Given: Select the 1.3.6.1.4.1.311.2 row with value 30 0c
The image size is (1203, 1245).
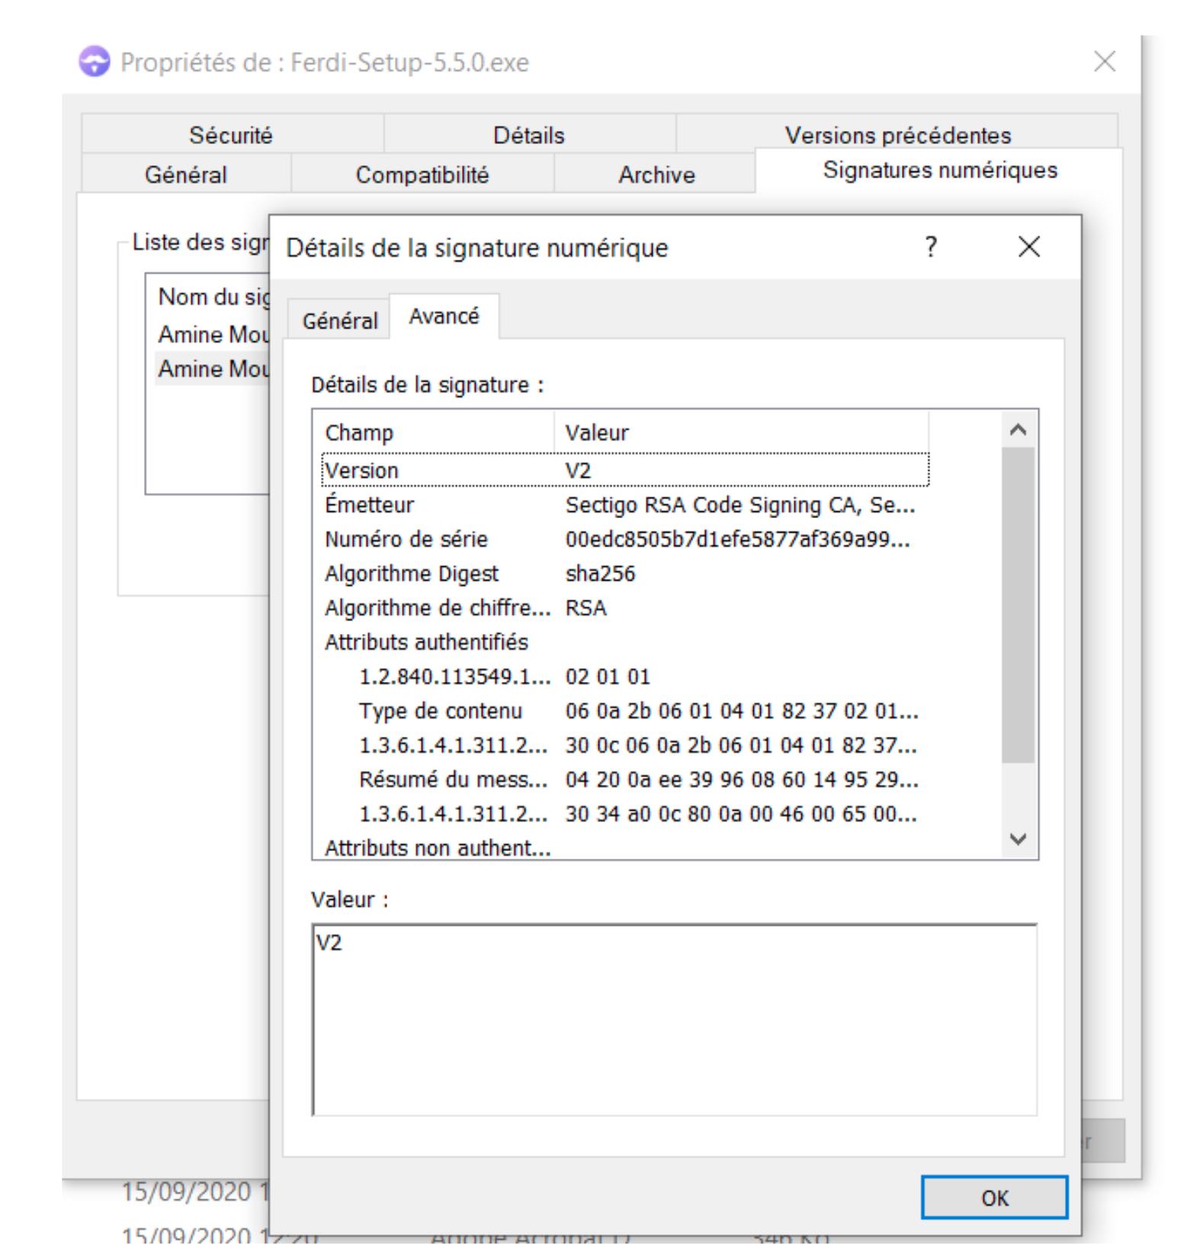Looking at the screenshot, I should coord(625,745).
